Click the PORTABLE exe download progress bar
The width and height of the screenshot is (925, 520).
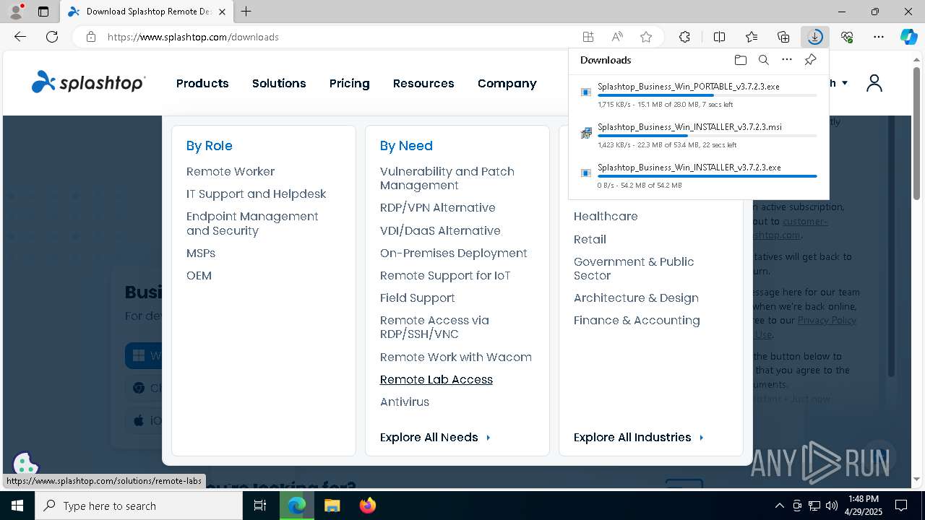tap(707, 95)
